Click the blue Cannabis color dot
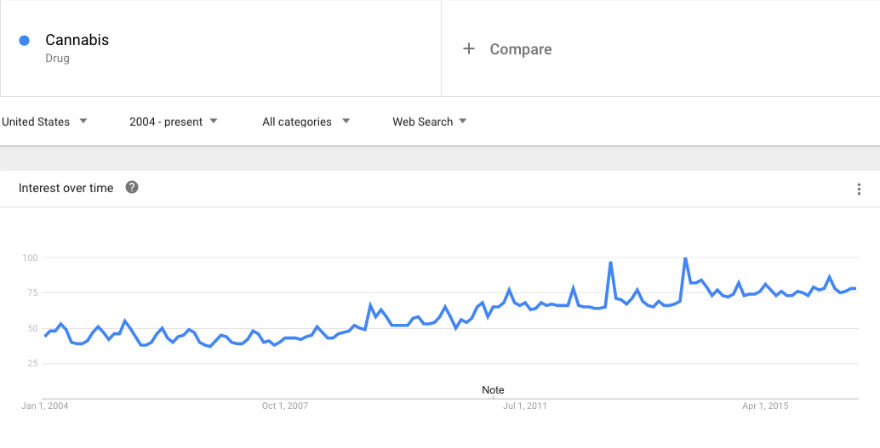The height and width of the screenshot is (448, 880). tap(25, 40)
